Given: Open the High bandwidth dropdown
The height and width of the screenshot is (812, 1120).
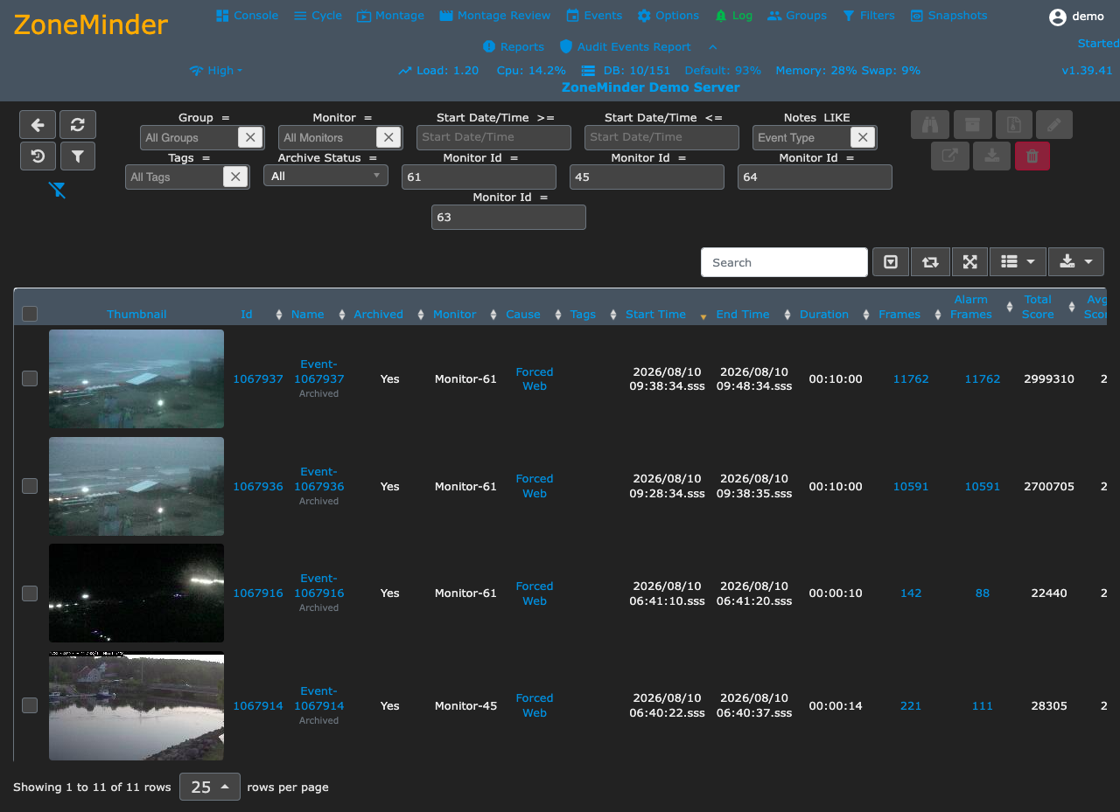Looking at the screenshot, I should point(216,71).
